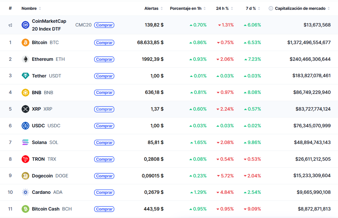Sort by Porcentaje en 1h column
Screen dimensions: 338x218
(186, 8)
